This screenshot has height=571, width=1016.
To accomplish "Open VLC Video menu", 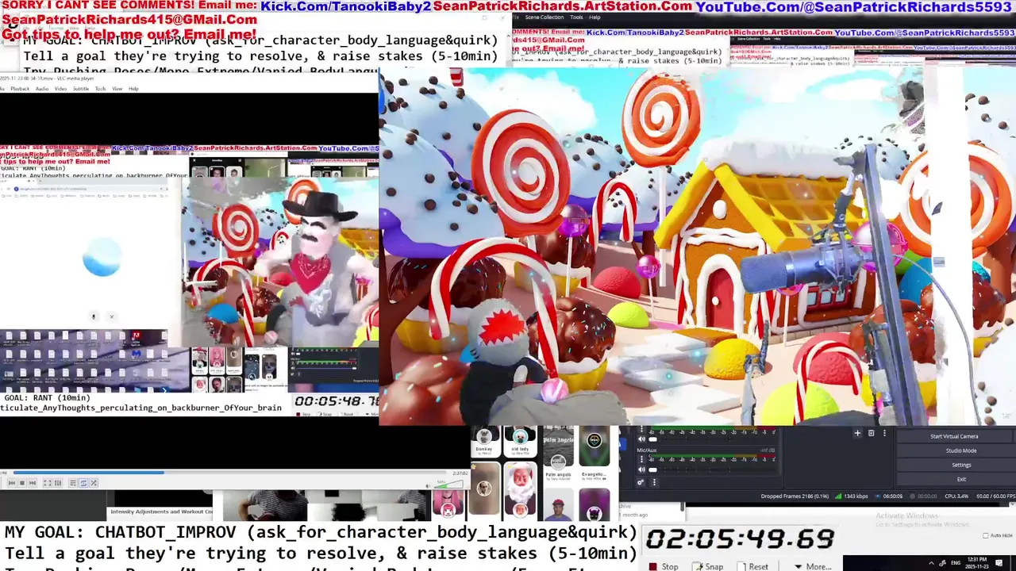I will pos(60,89).
